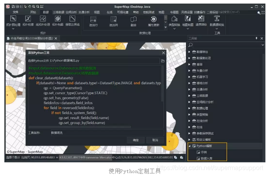The width and height of the screenshot is (267, 175).
Task: Switch to the 空间分析 ribbon tab
Action: click(71, 12)
